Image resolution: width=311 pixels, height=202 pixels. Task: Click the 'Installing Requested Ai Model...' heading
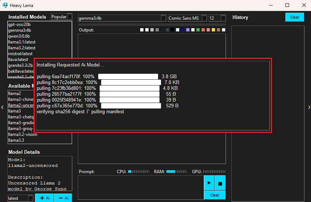pyautogui.click(x=70, y=65)
